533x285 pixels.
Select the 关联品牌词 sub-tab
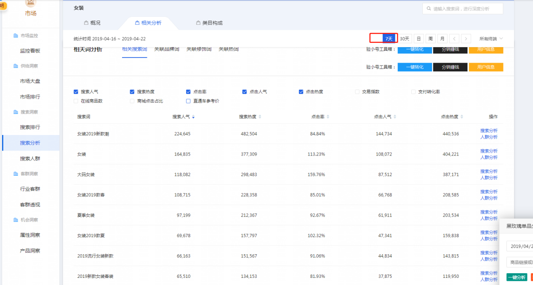coord(167,49)
